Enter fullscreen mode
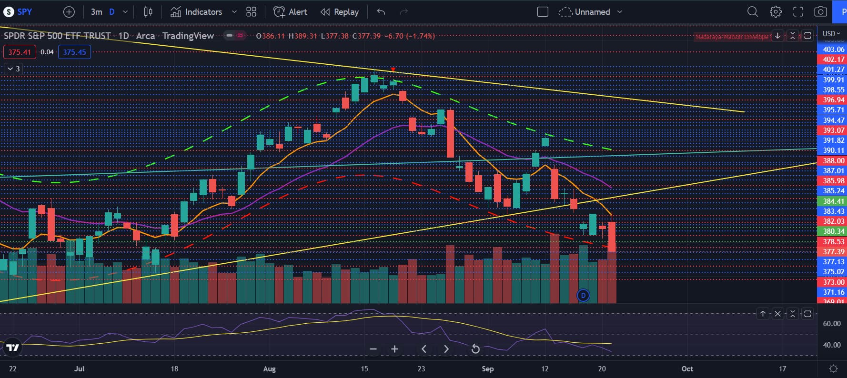 click(x=798, y=12)
